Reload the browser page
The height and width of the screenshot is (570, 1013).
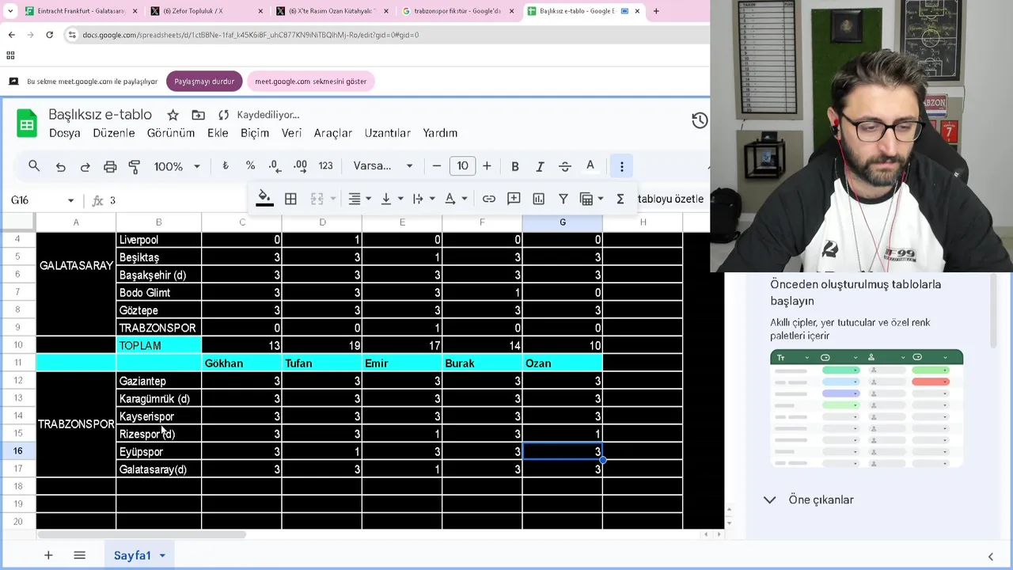coord(49,35)
